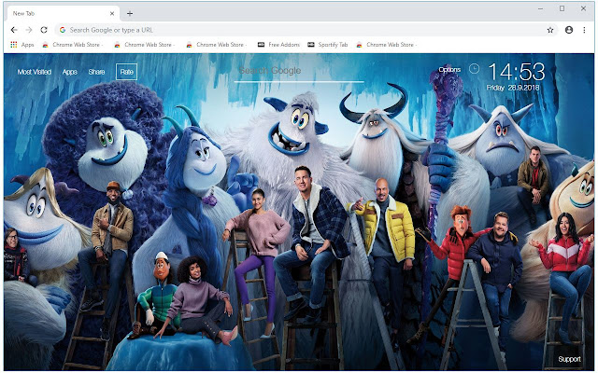Select the New Tab browser tab
This screenshot has height=373, width=598.
point(64,13)
